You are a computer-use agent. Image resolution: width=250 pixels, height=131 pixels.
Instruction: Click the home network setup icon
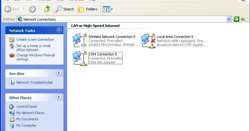[x=12, y=46]
